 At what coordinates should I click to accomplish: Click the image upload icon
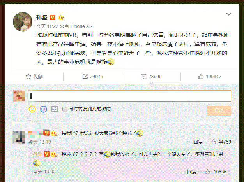[x=55, y=109]
